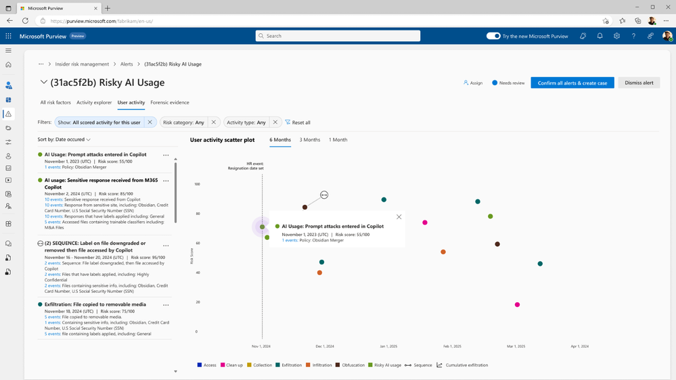Open Show All scored activity filter

99,122
